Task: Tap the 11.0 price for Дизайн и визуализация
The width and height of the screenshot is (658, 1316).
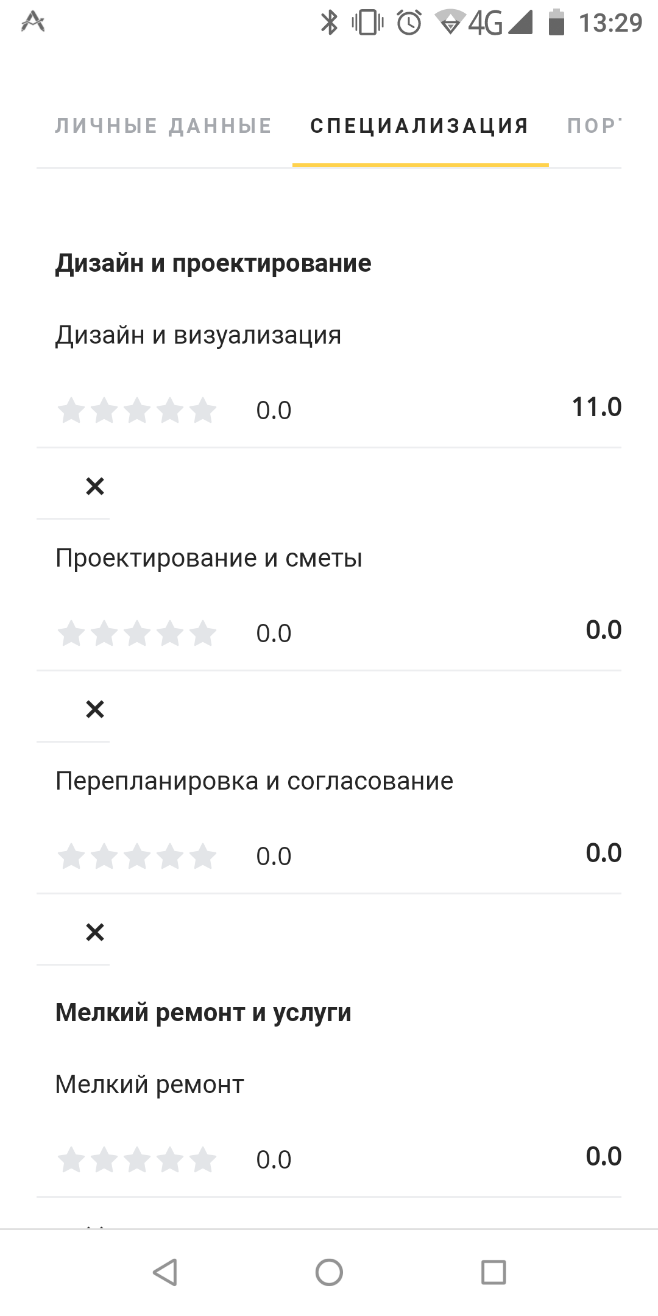Action: pos(596,407)
